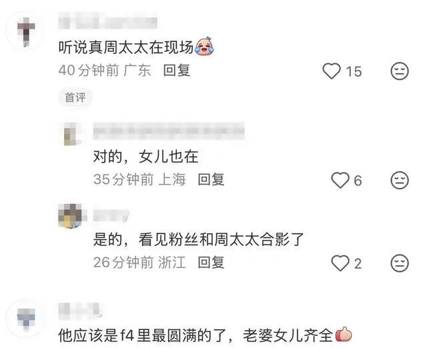Dislike the 听说真周太太在现场 comment

click(400, 71)
